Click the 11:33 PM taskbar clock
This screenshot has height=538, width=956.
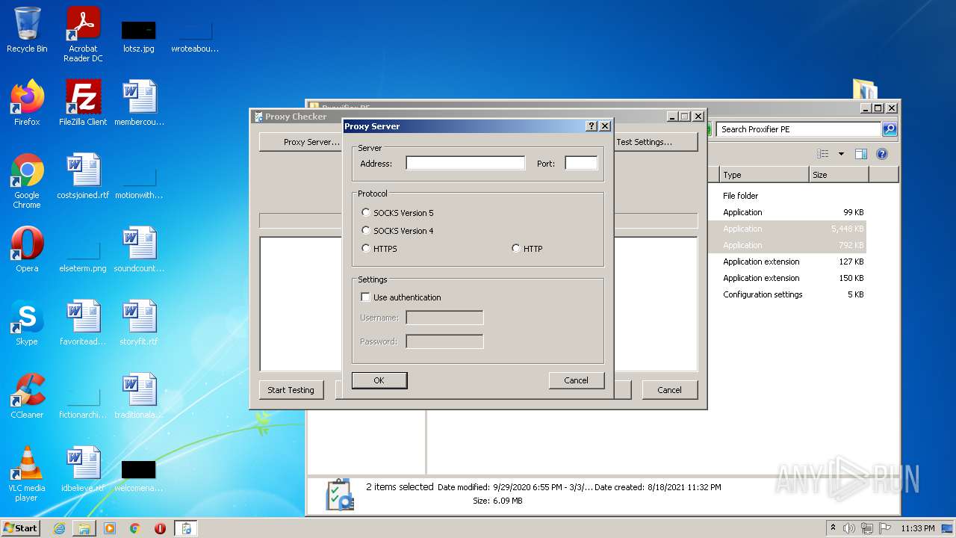tap(918, 528)
